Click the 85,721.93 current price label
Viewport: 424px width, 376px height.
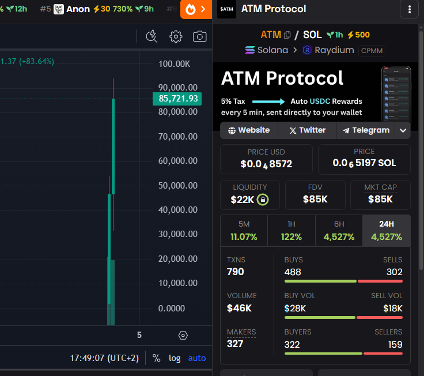(177, 99)
